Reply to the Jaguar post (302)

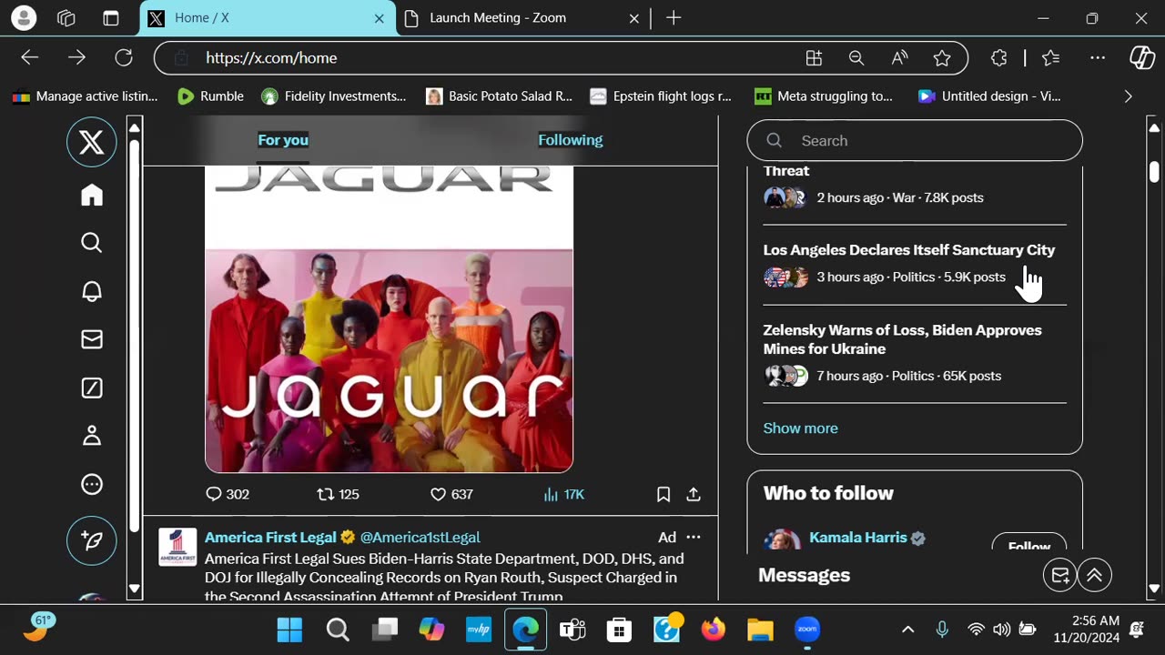[x=228, y=494]
